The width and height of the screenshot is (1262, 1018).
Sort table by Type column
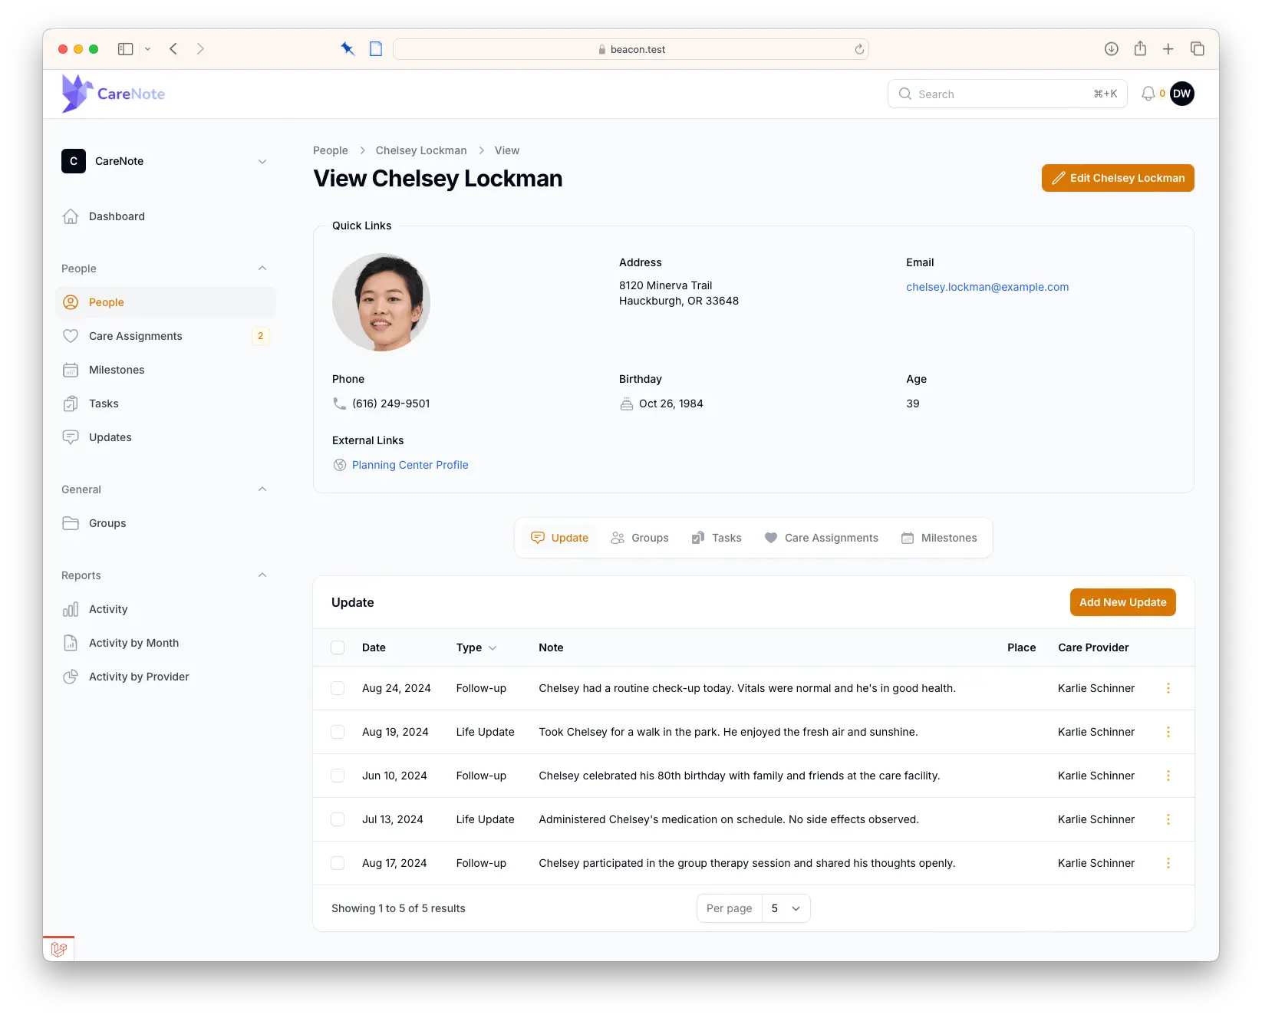(476, 647)
